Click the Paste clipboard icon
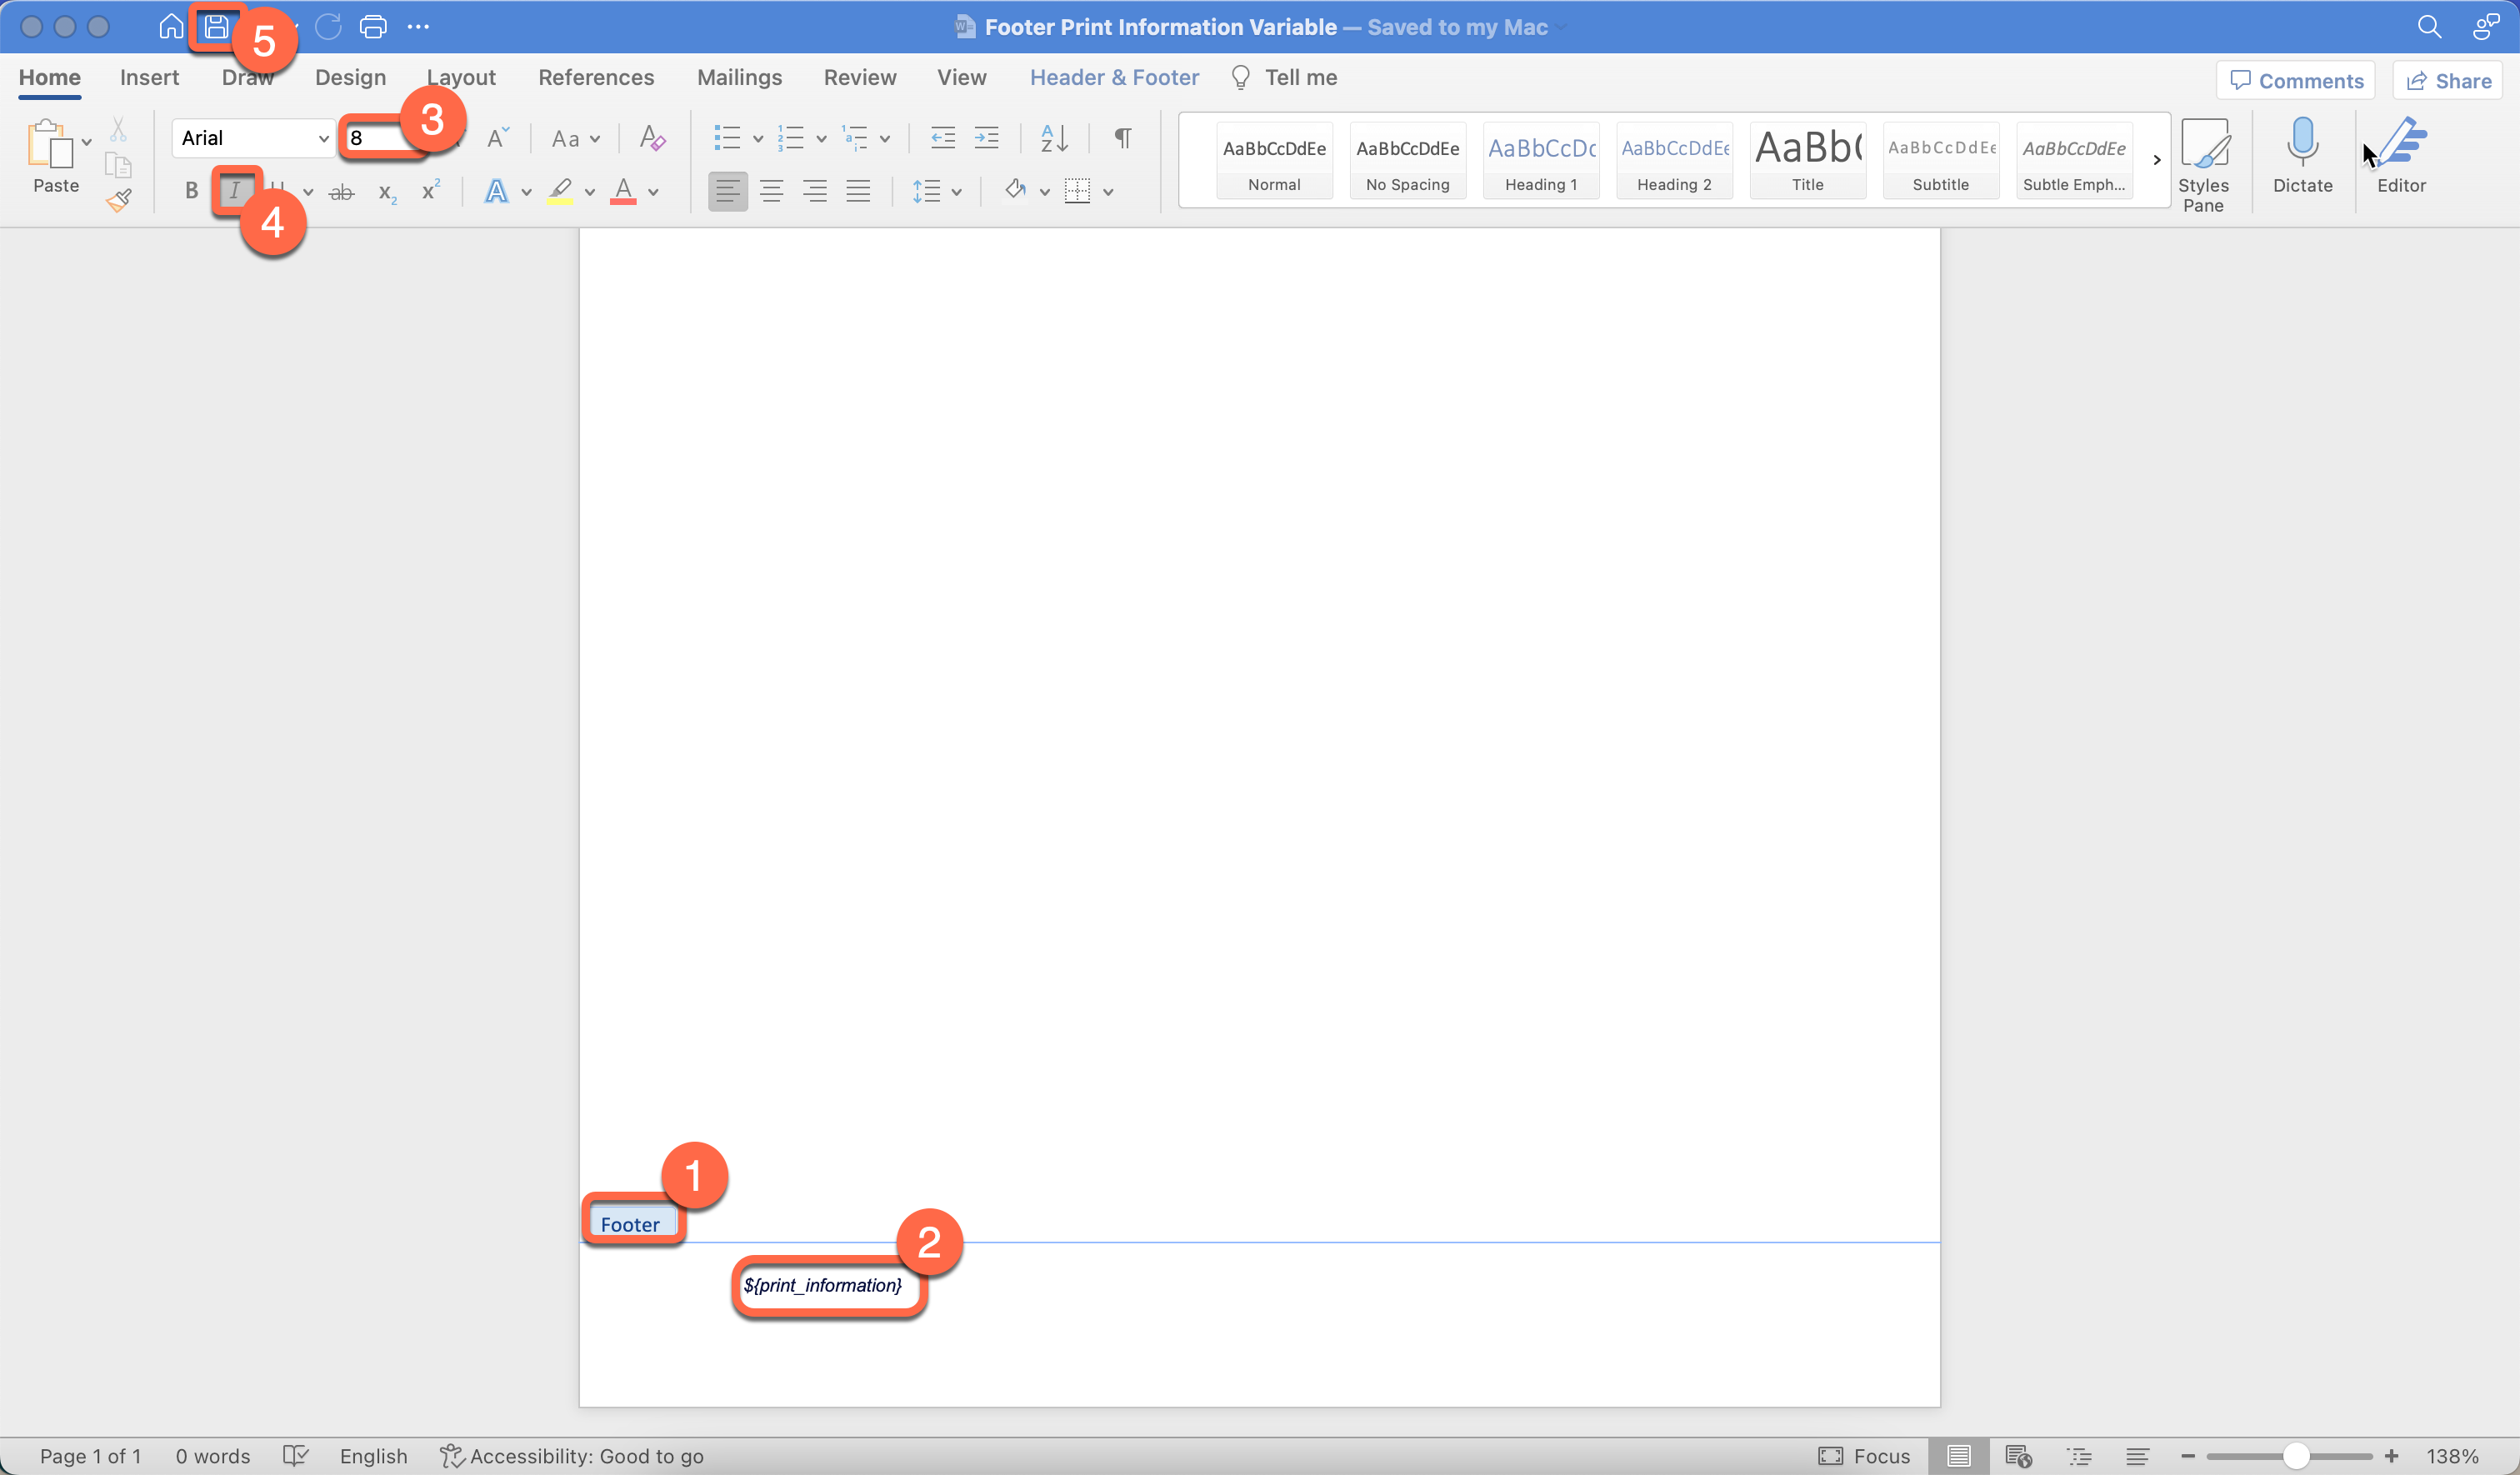The image size is (2520, 1475). click(49, 143)
